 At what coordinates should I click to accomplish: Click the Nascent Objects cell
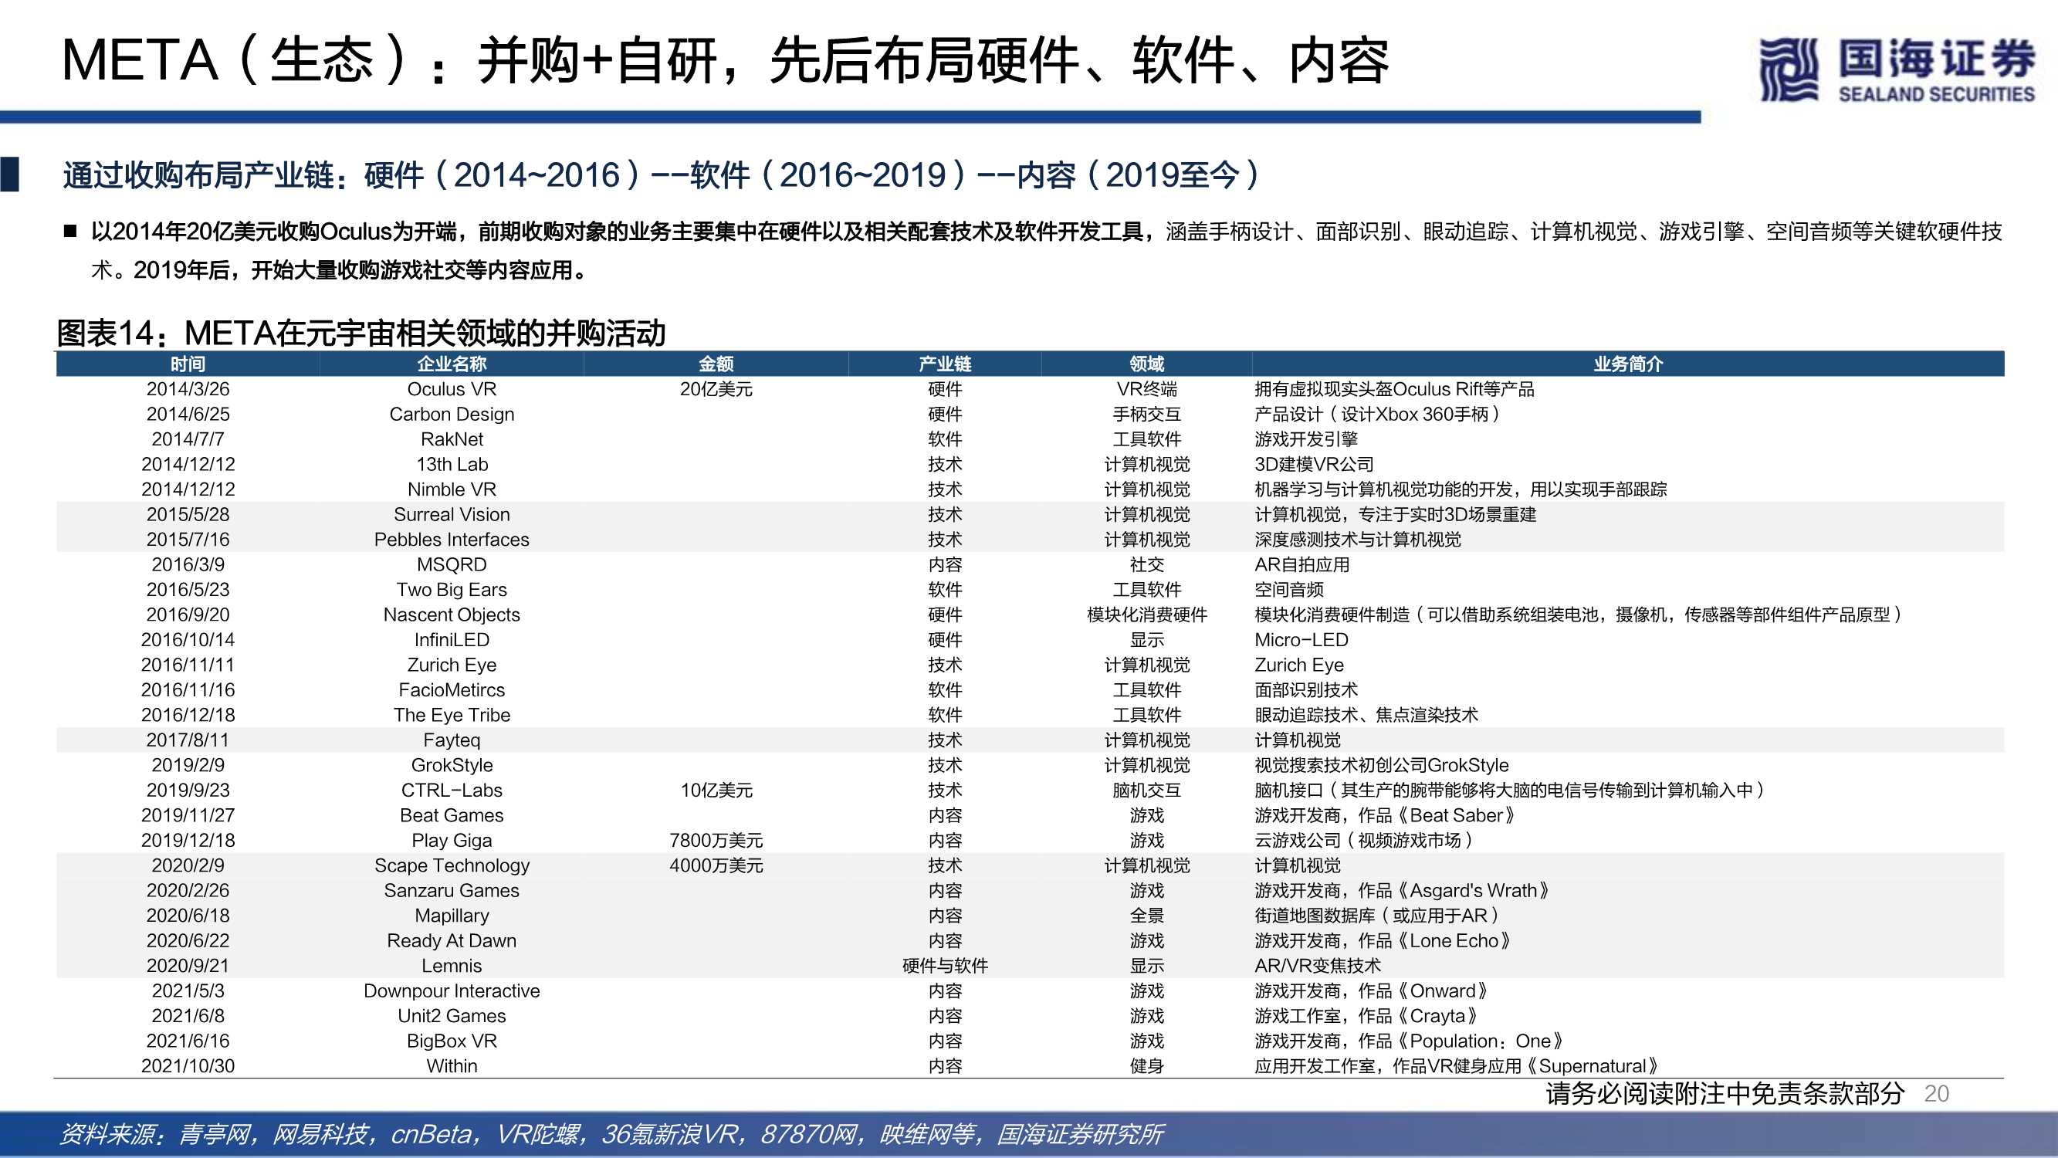452,615
